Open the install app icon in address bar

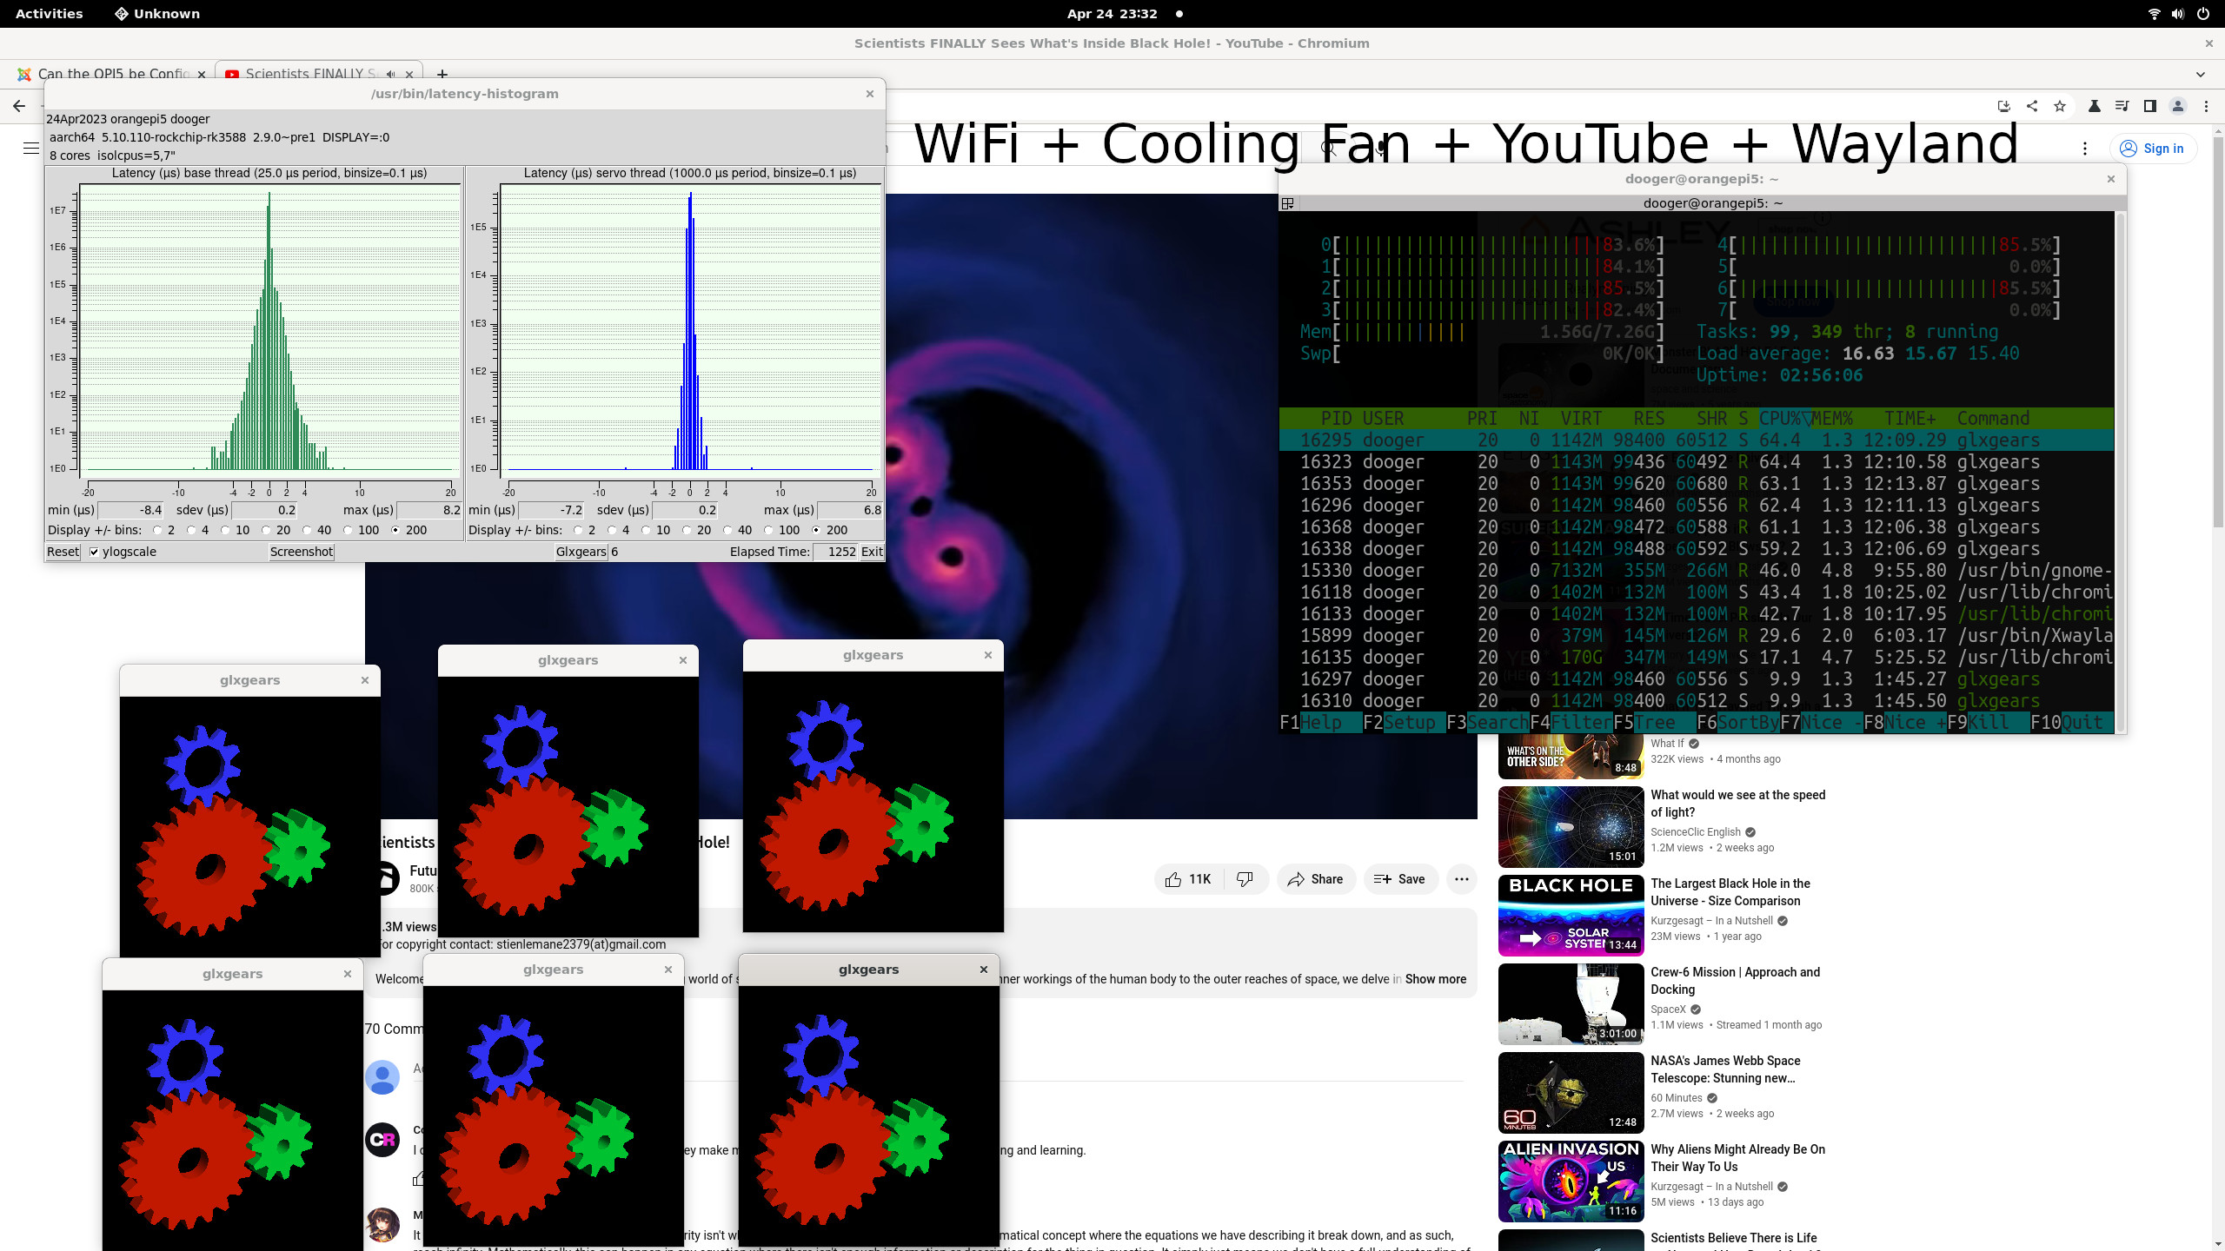(x=2004, y=106)
